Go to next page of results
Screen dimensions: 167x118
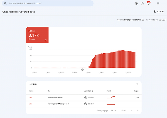[x=137, y=111]
